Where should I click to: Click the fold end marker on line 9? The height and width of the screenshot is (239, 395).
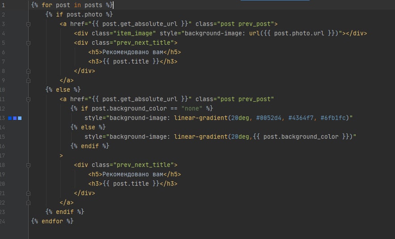point(28,81)
